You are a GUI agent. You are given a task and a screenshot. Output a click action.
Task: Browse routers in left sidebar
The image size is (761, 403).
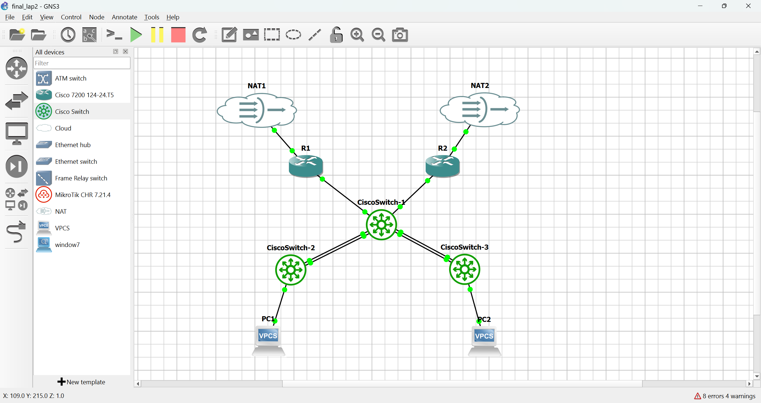point(17,68)
